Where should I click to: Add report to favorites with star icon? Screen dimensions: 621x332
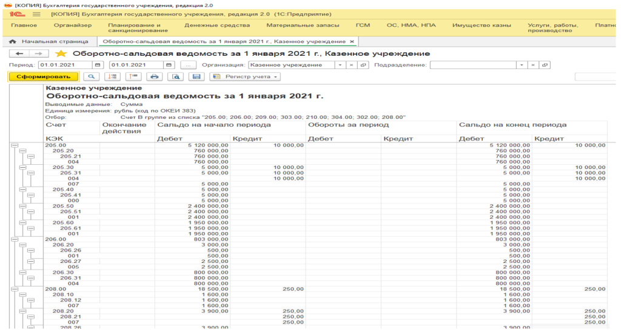point(61,54)
